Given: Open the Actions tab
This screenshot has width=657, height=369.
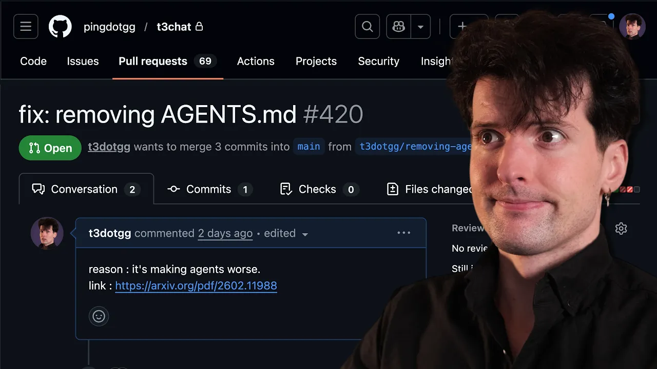Looking at the screenshot, I should (x=256, y=61).
